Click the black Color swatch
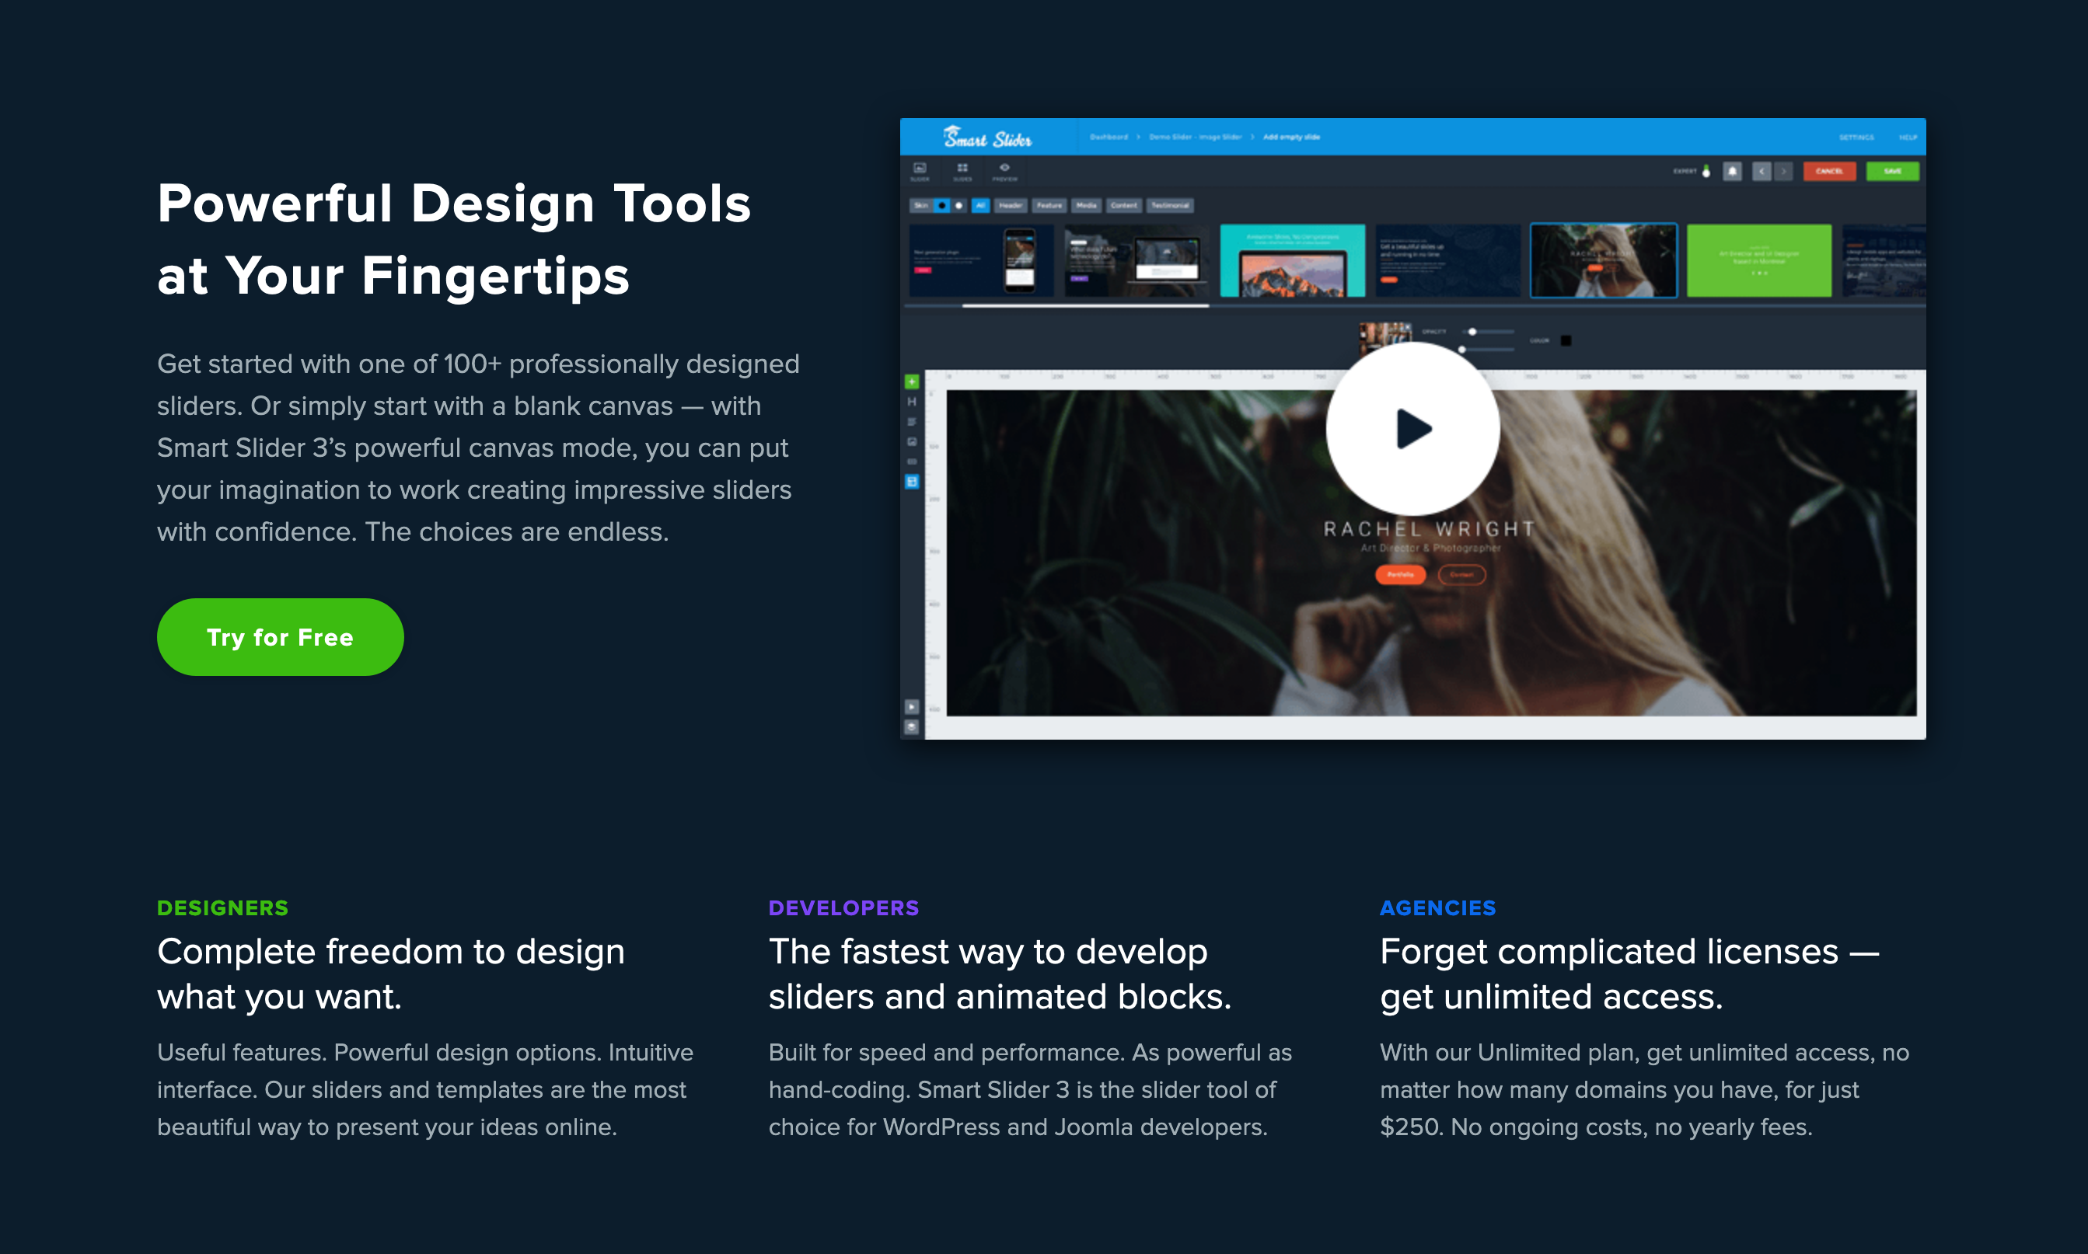This screenshot has height=1254, width=2088. 1566,340
